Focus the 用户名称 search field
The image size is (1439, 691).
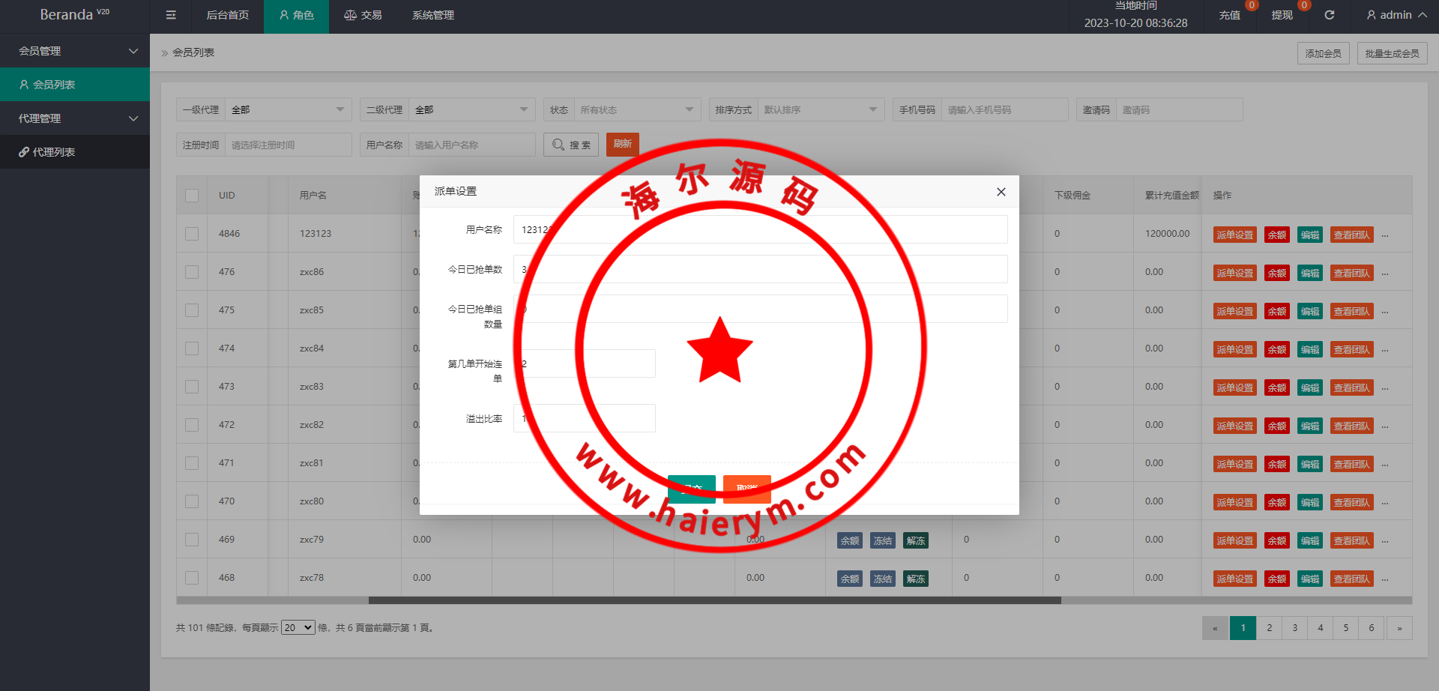click(x=471, y=145)
